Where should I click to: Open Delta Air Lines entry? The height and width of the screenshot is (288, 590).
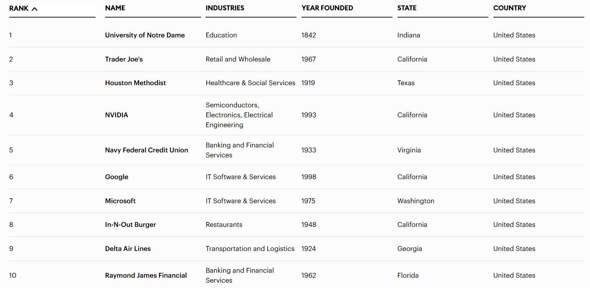click(128, 249)
